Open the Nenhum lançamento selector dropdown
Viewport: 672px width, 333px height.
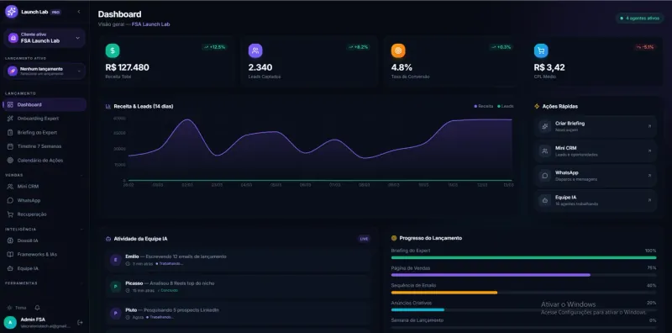[45, 71]
